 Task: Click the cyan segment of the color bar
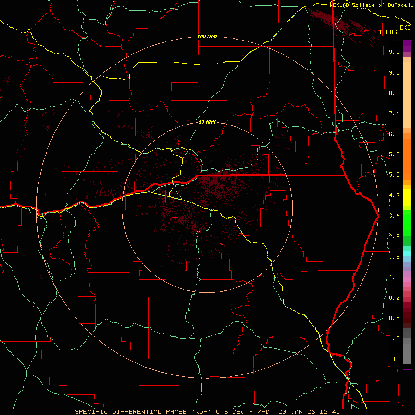point(407,254)
